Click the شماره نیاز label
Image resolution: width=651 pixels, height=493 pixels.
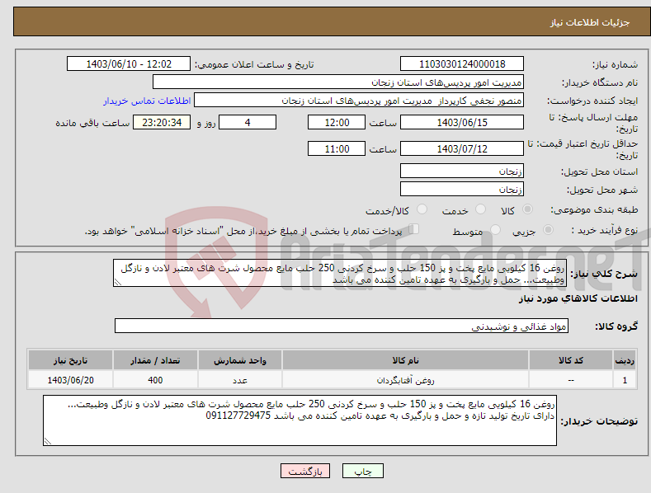(615, 65)
